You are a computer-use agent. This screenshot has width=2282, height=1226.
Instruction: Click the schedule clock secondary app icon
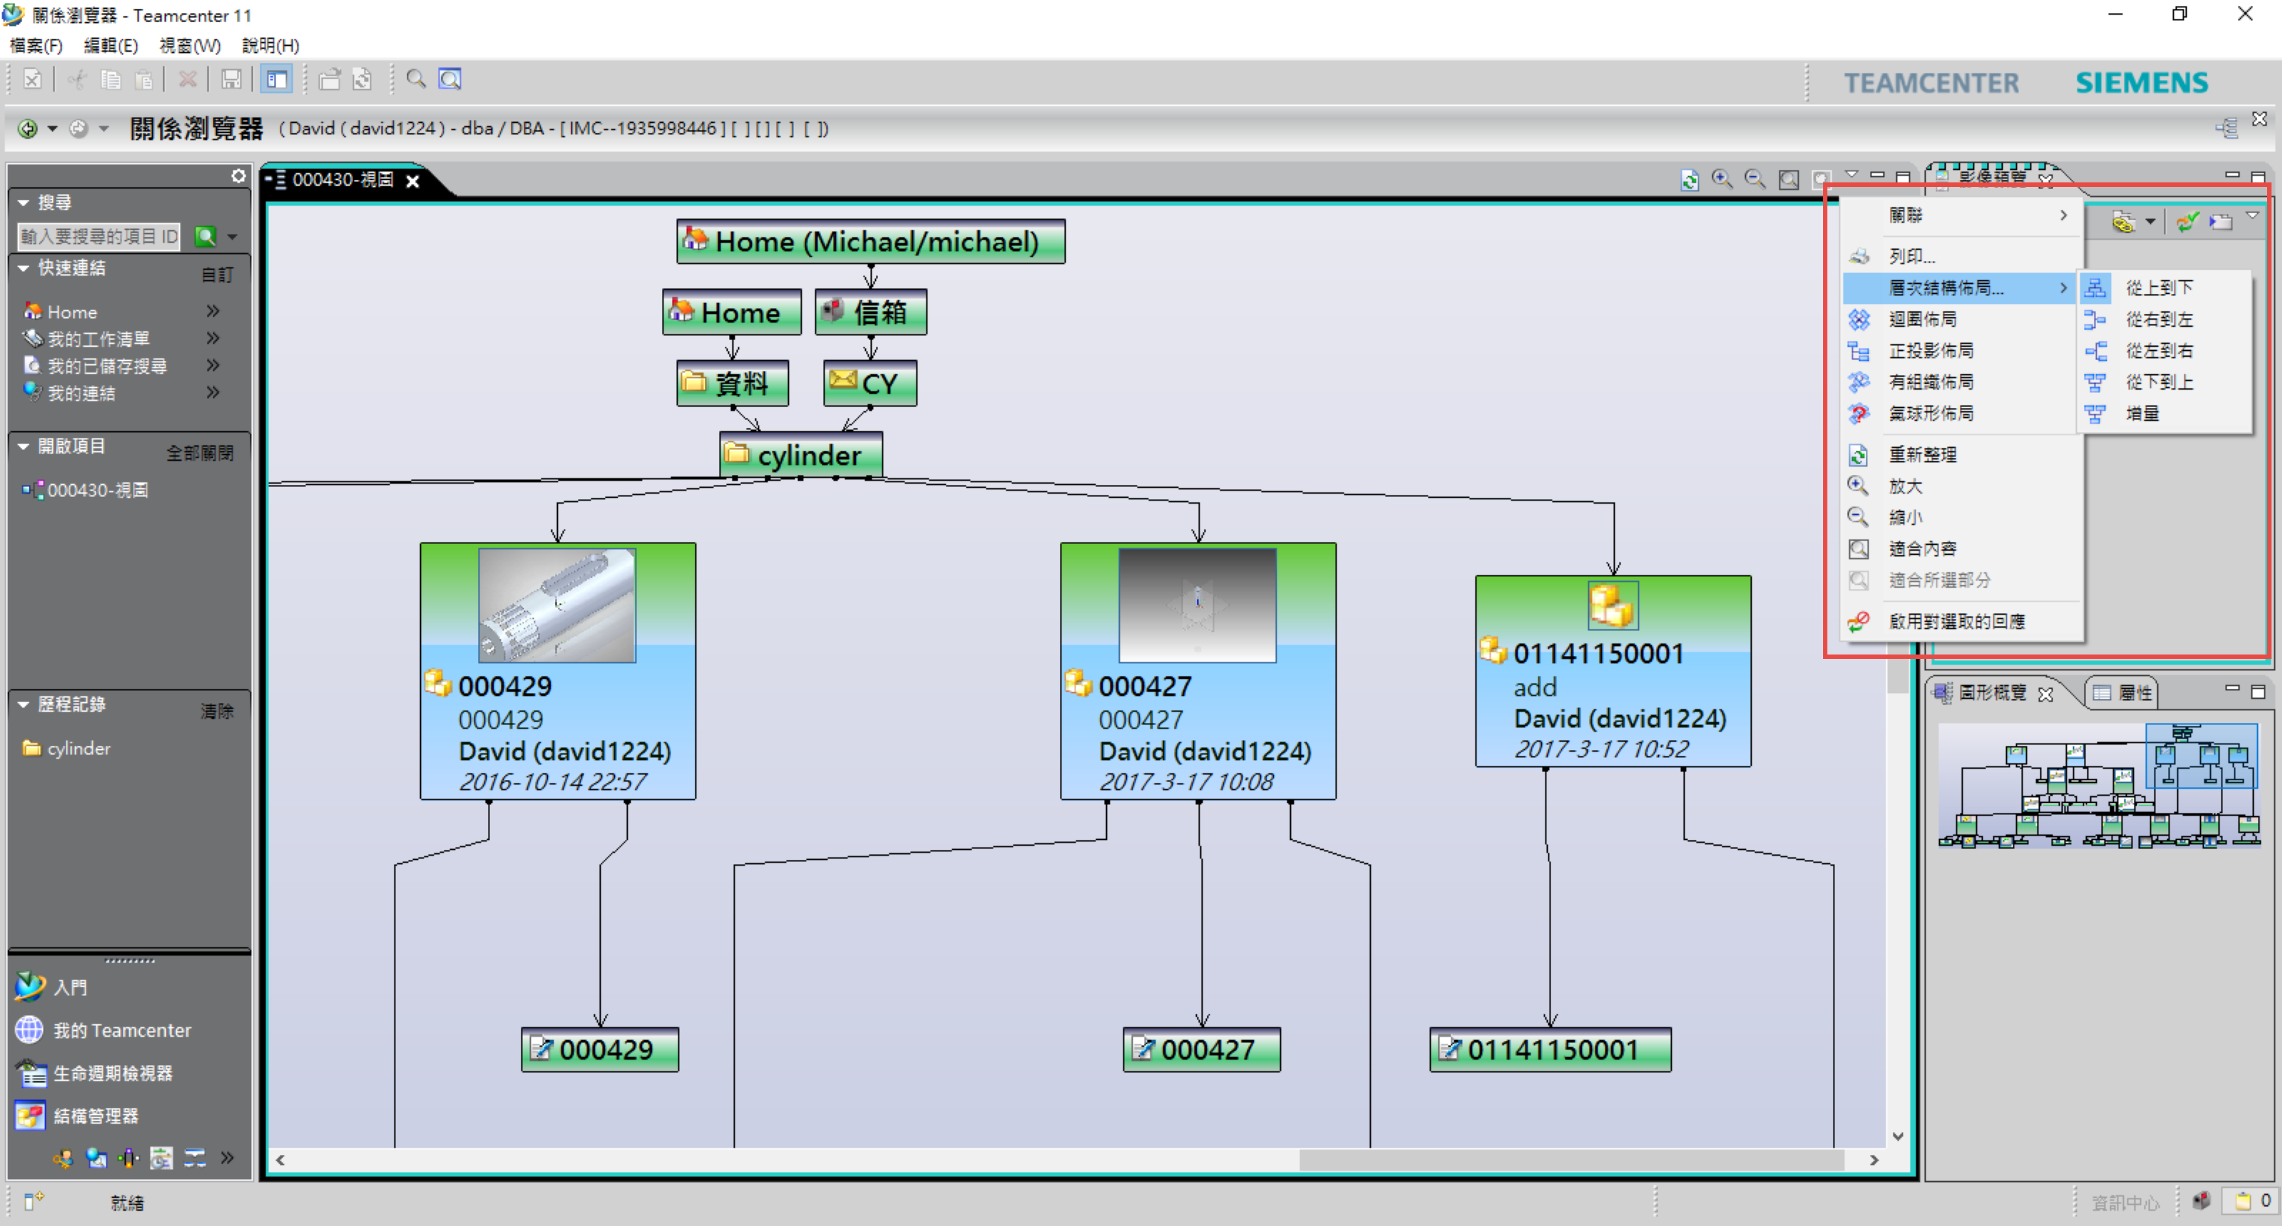click(x=161, y=1158)
